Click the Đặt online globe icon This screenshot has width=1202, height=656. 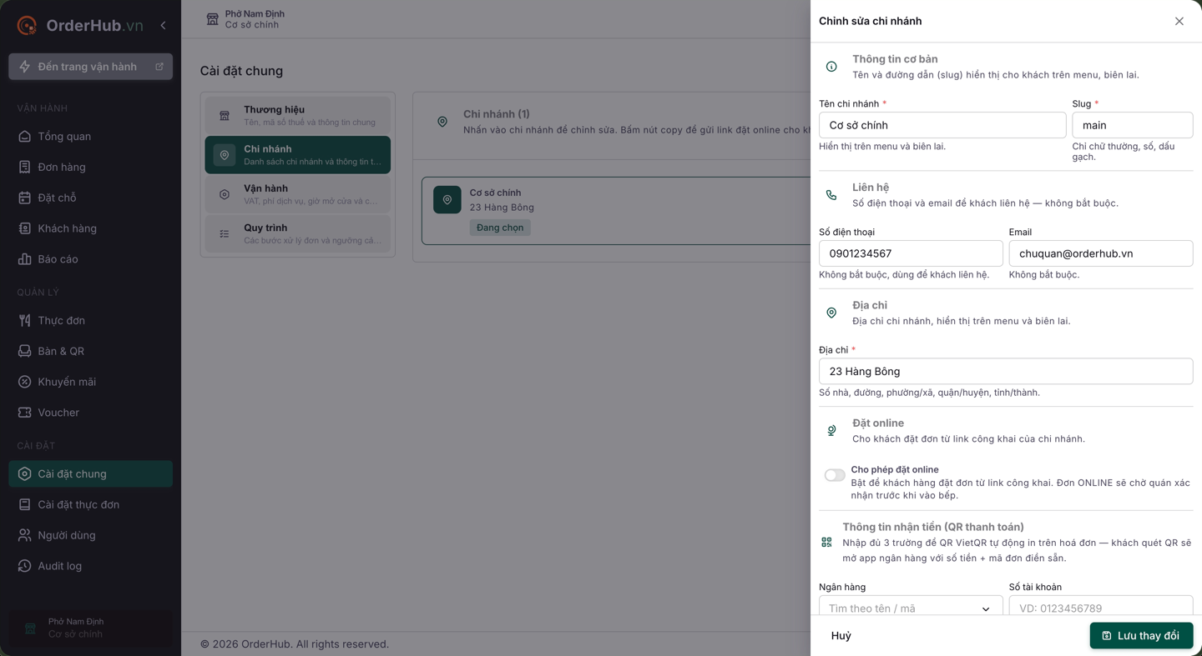[x=831, y=431]
